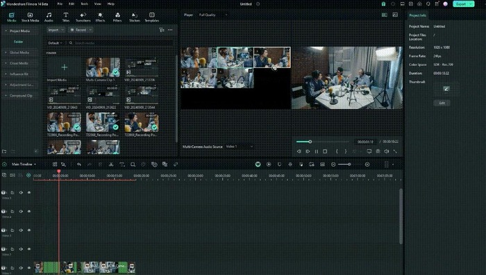Image resolution: width=486 pixels, height=275 pixels.
Task: Click the media filter icon
Action: pyautogui.click(x=162, y=30)
